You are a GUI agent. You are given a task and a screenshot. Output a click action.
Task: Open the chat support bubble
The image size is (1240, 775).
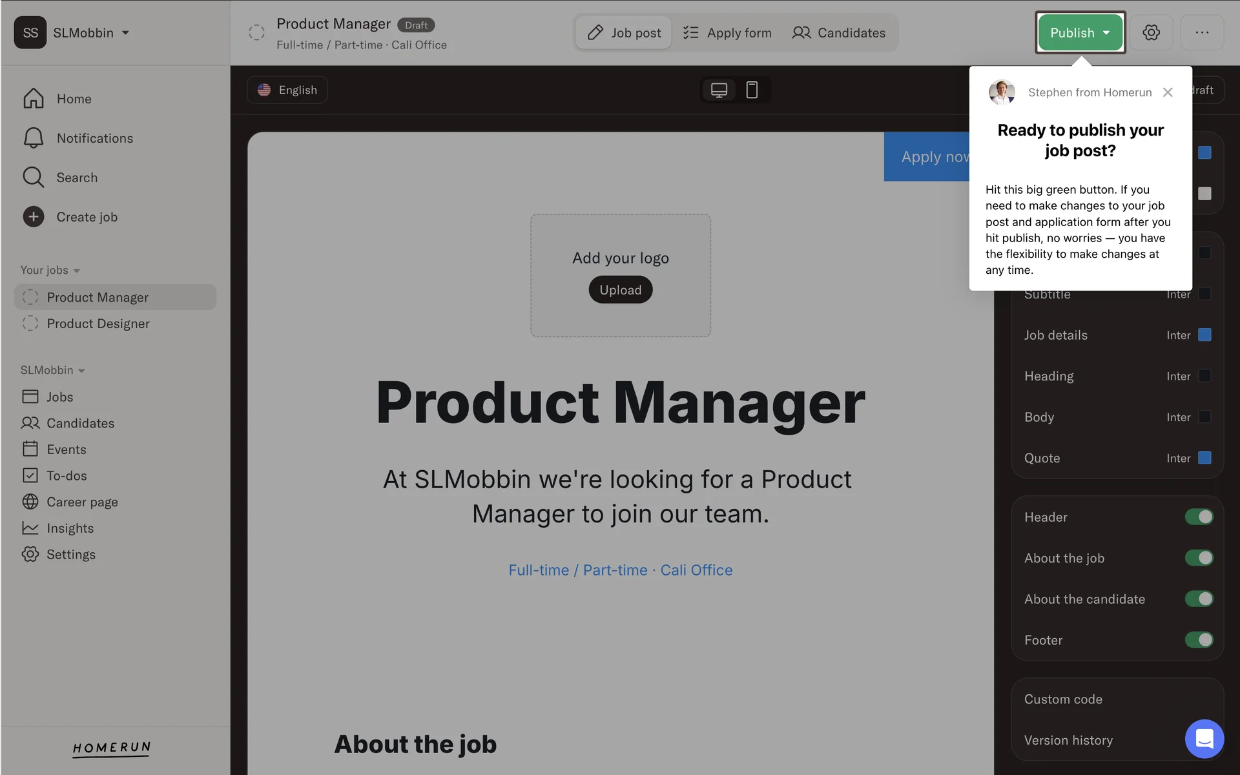coord(1204,738)
